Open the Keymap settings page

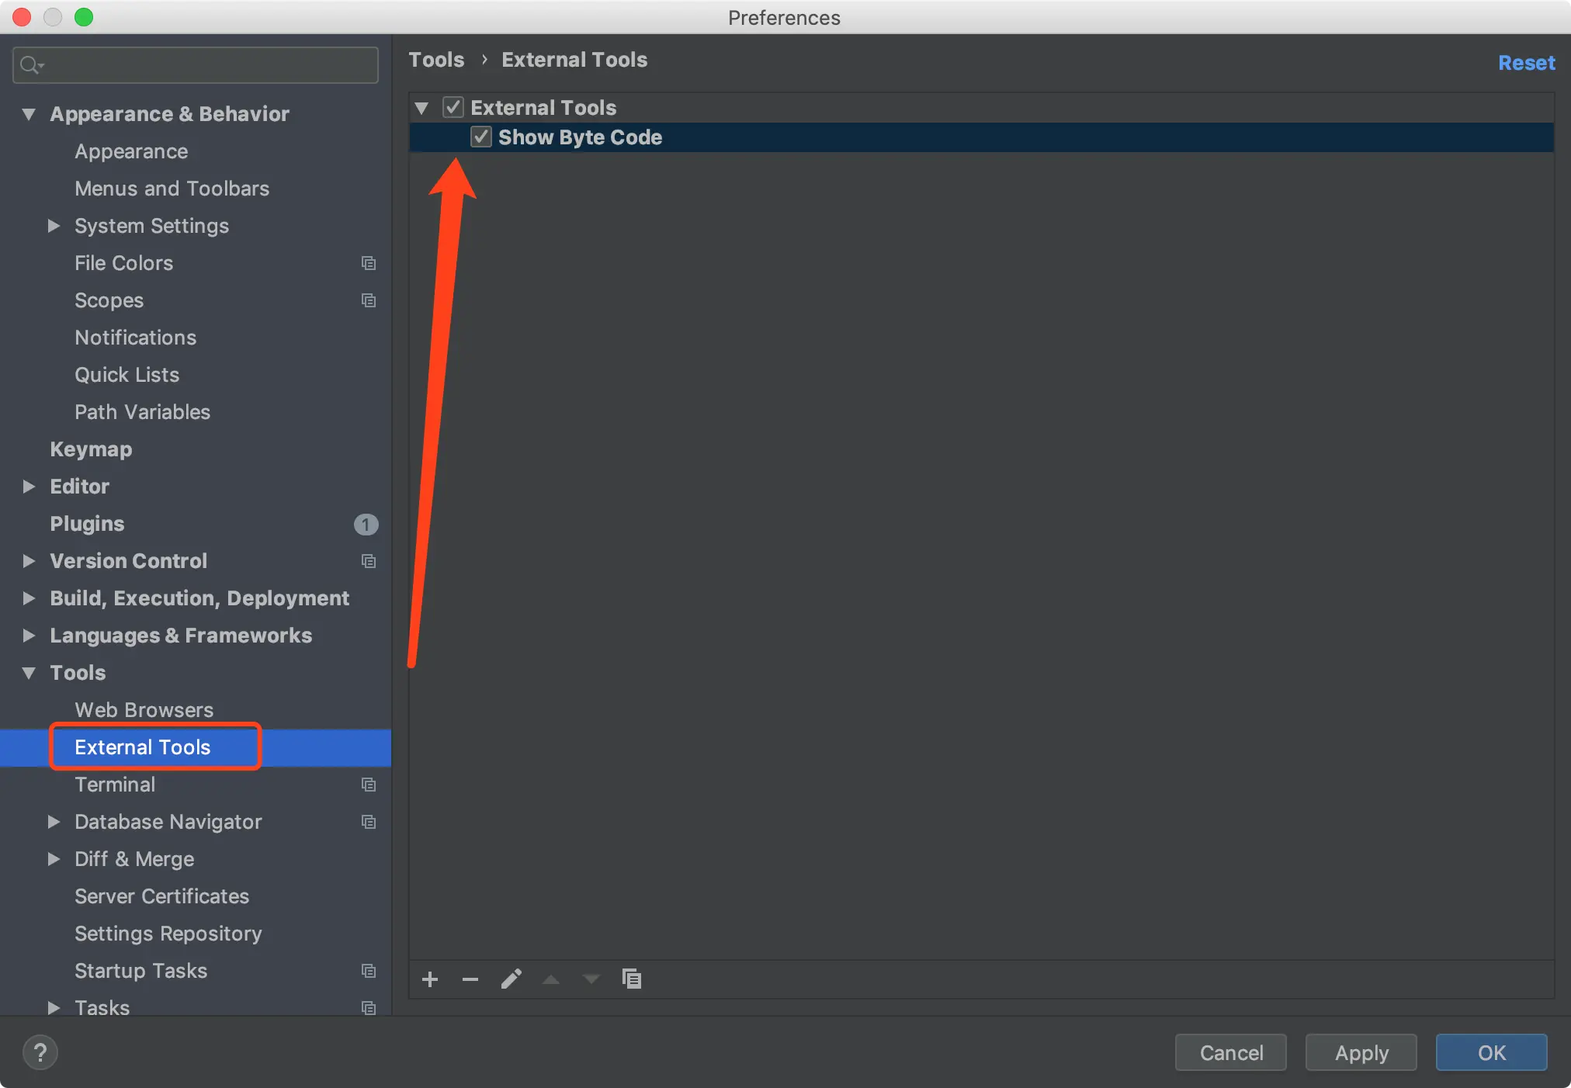coord(91,449)
